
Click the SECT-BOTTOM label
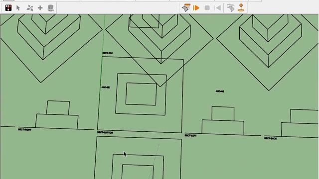[105, 133]
